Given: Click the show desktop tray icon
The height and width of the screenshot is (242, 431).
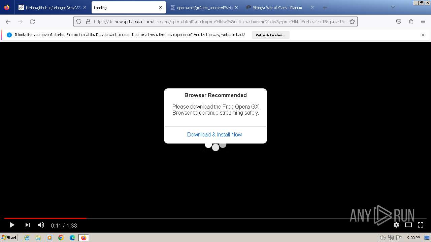Looking at the screenshot, I should pyautogui.click(x=427, y=238).
